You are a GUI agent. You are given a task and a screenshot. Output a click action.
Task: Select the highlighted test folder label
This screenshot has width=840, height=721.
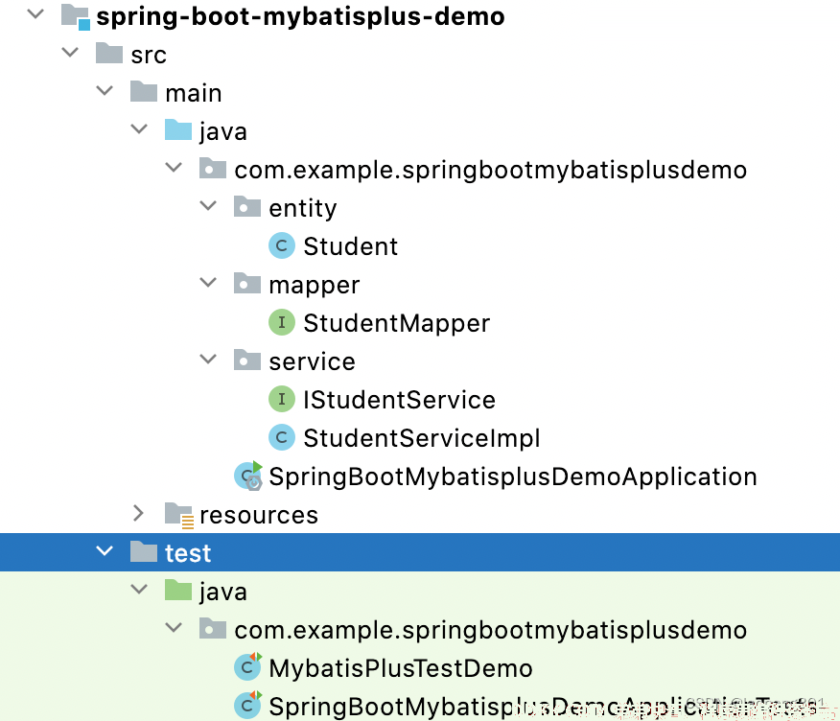[x=188, y=553]
